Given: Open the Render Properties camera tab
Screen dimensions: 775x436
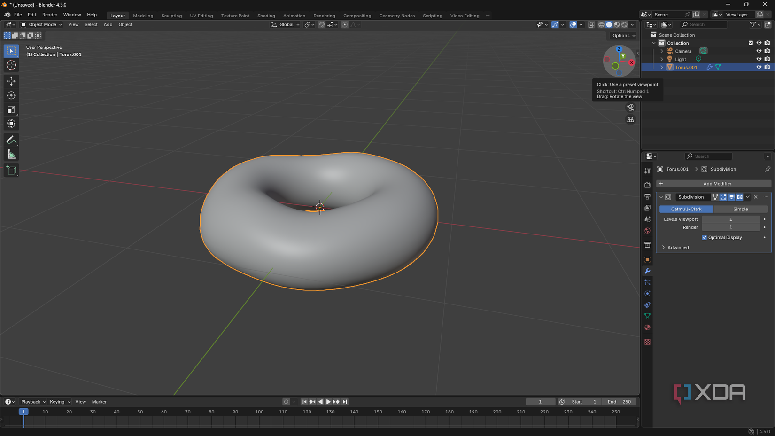Looking at the screenshot, I should click(x=647, y=185).
